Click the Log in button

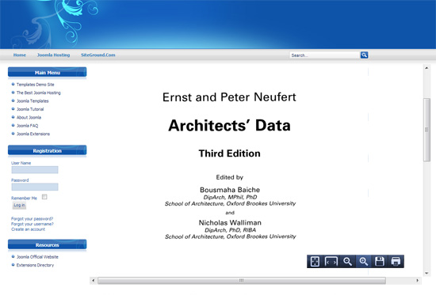19,205
